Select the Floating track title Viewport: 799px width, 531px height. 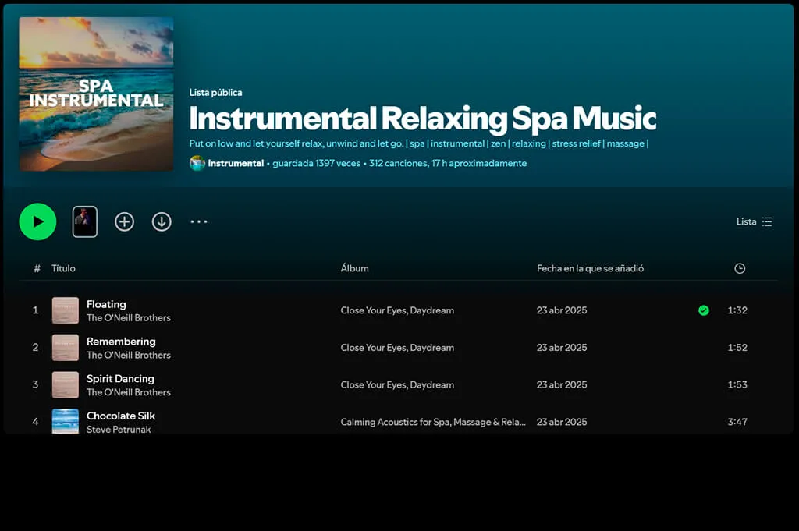[106, 304]
